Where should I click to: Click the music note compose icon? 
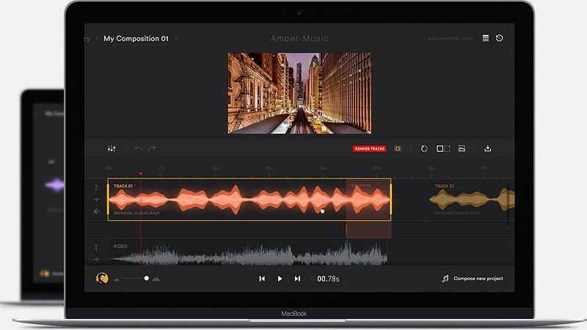coord(445,279)
